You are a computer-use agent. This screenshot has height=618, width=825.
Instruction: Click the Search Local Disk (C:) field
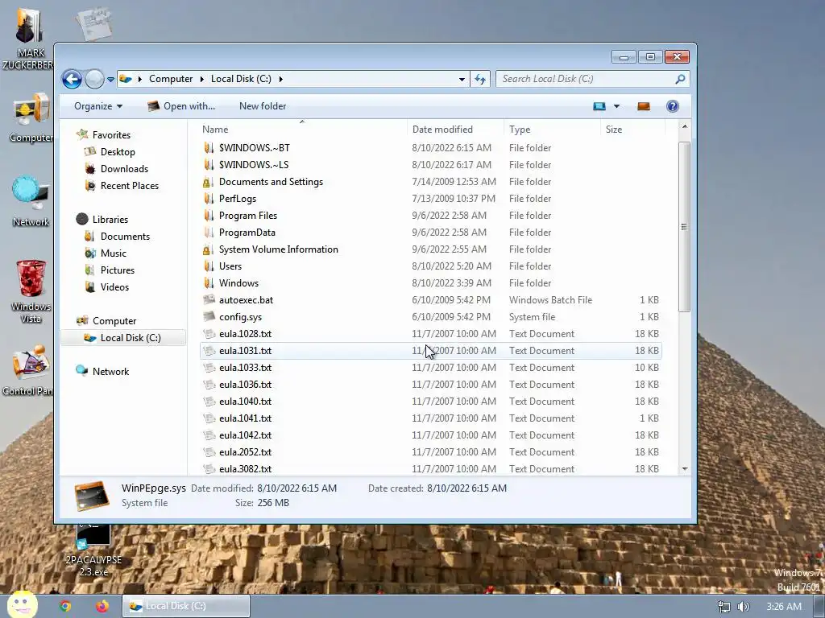(592, 79)
